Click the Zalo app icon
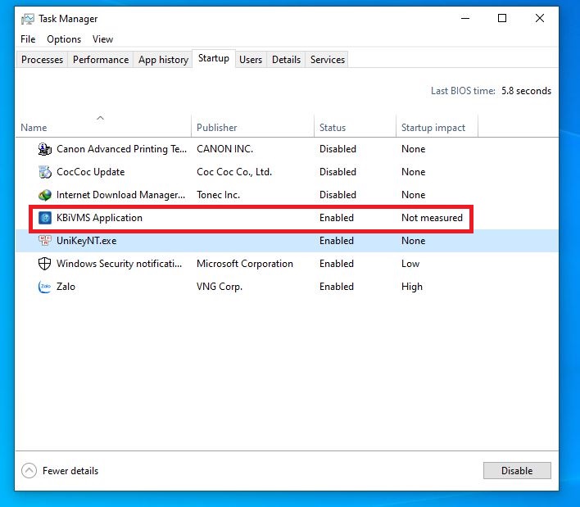This screenshot has height=507, width=580. pos(45,287)
